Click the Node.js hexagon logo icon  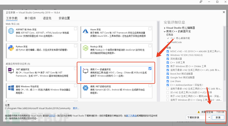click(x=86, y=48)
